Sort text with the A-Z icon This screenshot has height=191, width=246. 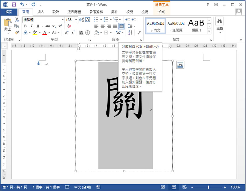click(x=130, y=33)
